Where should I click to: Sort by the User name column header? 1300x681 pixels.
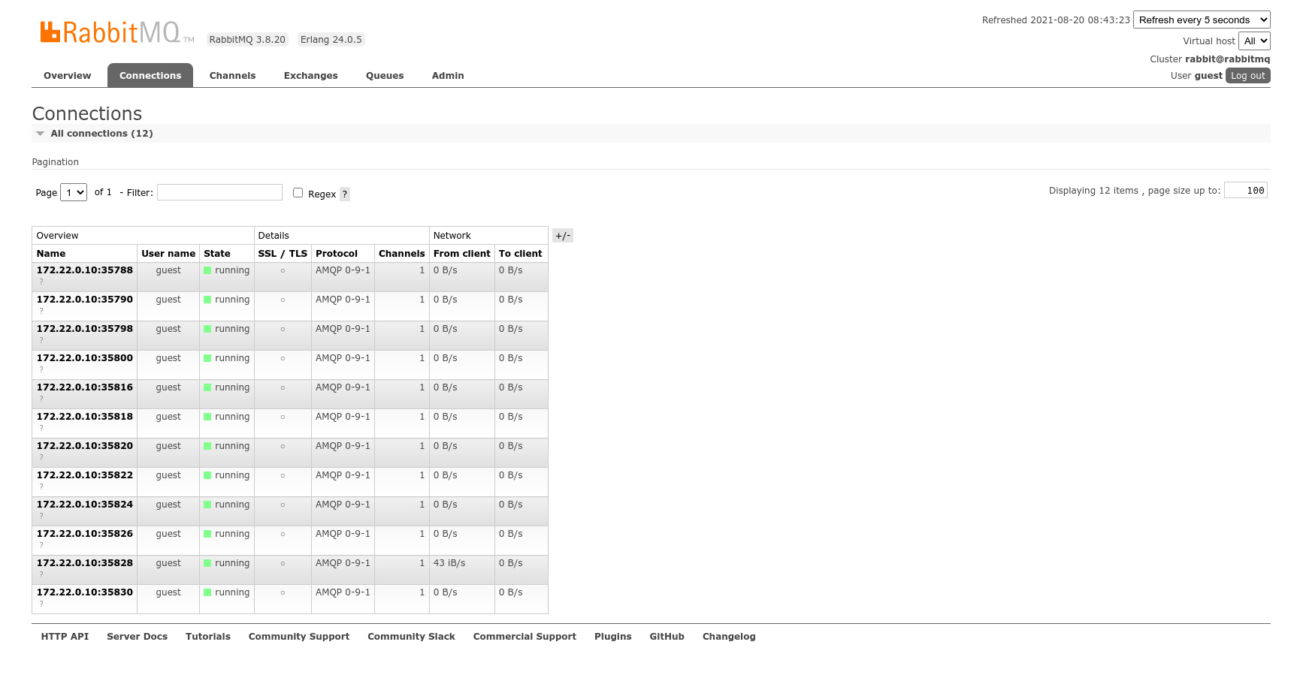168,254
